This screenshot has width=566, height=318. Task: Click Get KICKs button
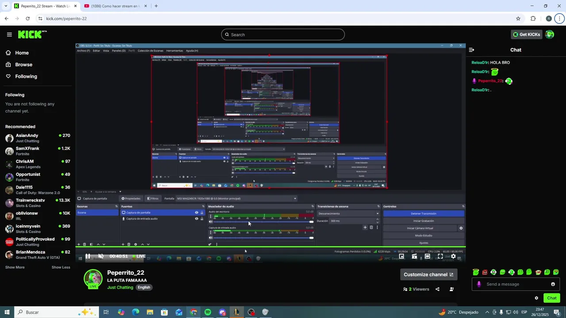tap(527, 34)
